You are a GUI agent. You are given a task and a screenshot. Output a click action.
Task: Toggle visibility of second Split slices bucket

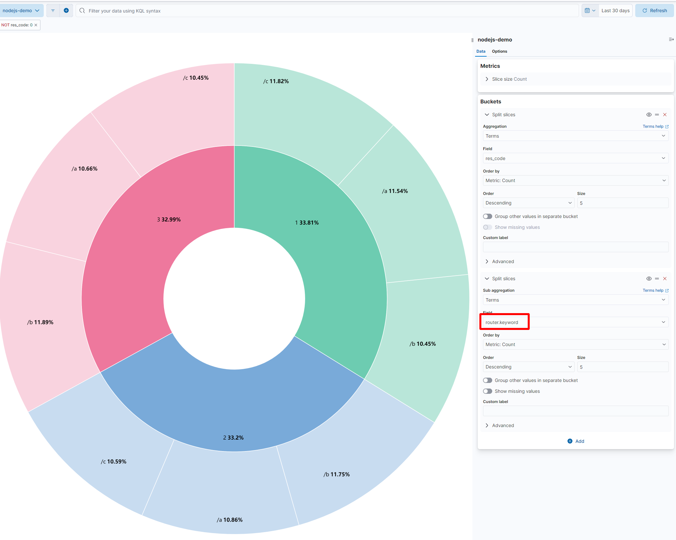[x=649, y=279]
